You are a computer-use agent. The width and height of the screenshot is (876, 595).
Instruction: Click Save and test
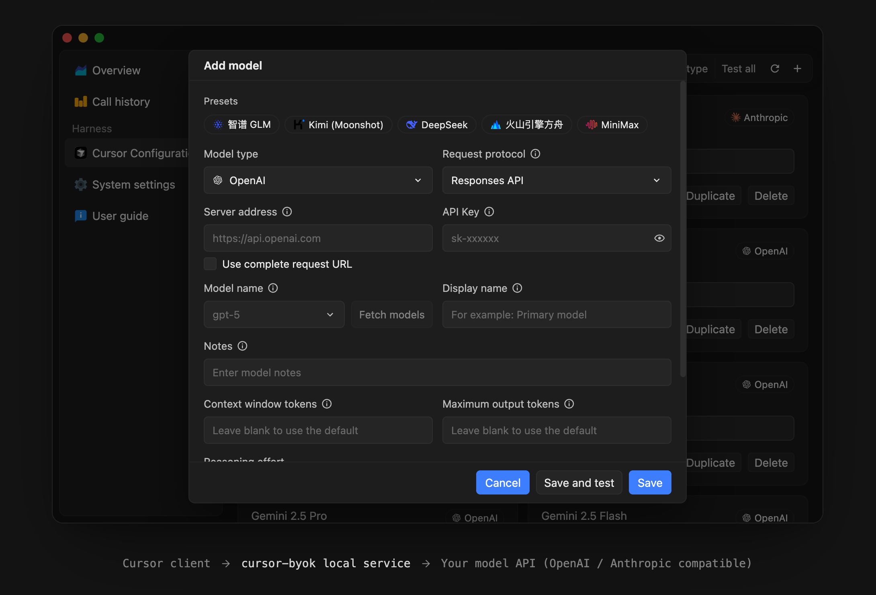579,482
